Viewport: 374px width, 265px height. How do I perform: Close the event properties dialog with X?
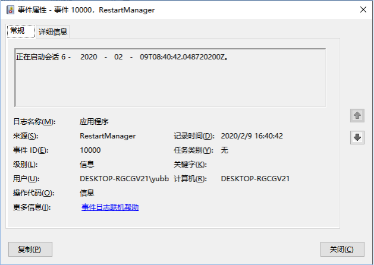coord(363,10)
